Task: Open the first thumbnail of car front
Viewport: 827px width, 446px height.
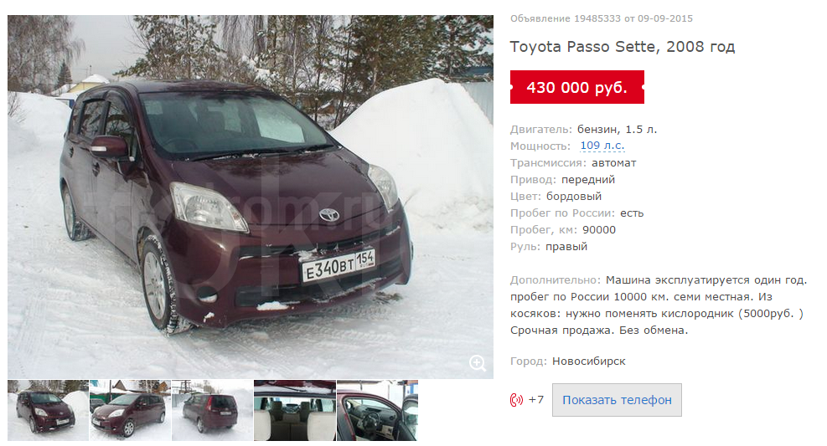Action: point(48,410)
